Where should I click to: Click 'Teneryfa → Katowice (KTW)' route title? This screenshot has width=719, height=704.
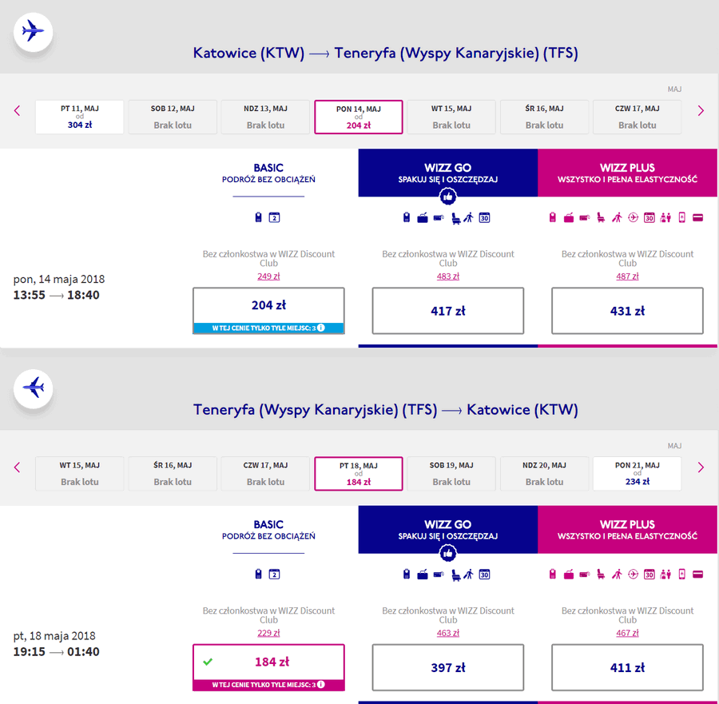[x=385, y=410]
